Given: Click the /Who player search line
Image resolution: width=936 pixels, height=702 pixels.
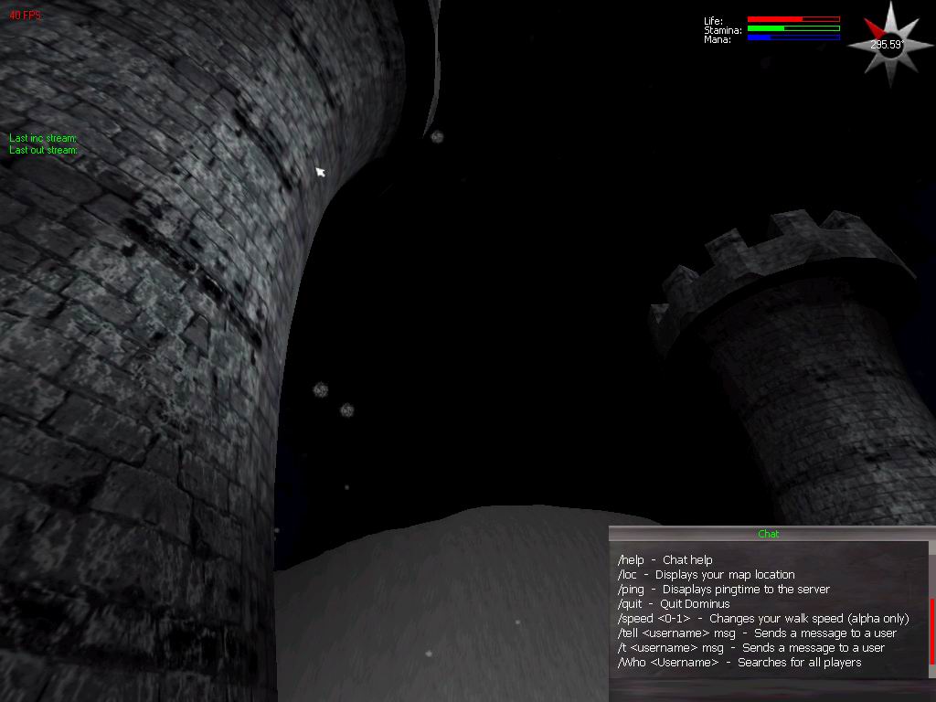Looking at the screenshot, I should click(x=739, y=663).
